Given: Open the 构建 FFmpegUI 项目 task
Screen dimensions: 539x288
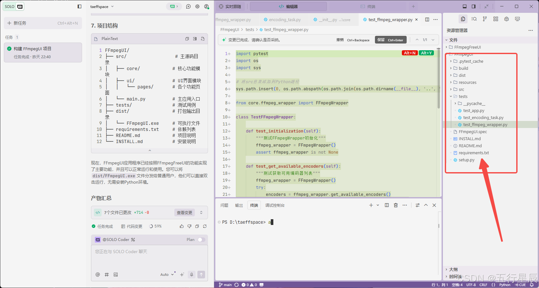Looking at the screenshot, I should [43, 52].
